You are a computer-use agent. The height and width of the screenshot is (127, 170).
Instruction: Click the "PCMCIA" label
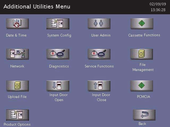tap(143, 97)
